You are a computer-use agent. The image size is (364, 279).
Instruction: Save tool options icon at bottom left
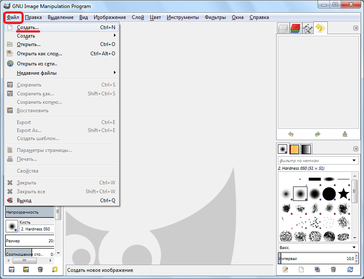[11, 269]
